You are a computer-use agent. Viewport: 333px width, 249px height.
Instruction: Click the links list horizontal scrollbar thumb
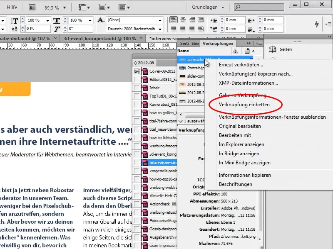tap(194, 115)
